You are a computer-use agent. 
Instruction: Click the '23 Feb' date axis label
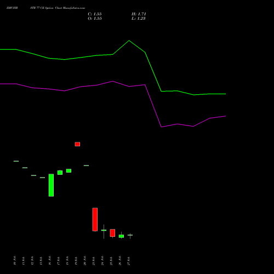click(x=94, y=261)
